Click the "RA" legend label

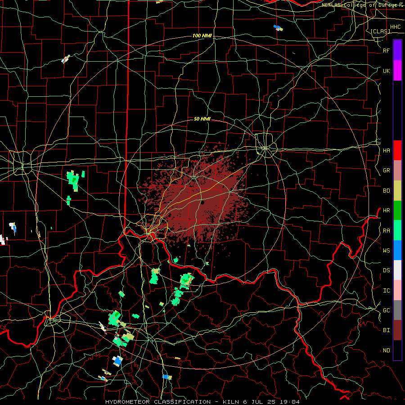pos(386,231)
